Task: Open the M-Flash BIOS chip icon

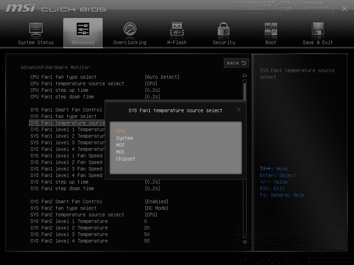Action: point(177,30)
